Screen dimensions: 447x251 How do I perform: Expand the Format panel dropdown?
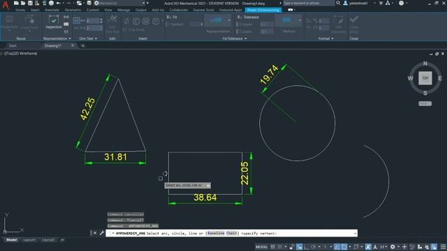[332, 38]
